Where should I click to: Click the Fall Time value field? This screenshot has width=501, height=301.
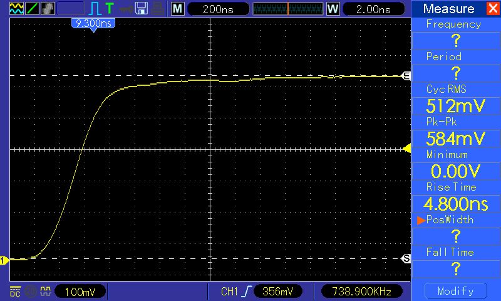pyautogui.click(x=456, y=268)
